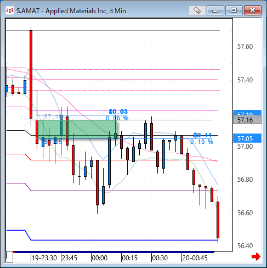Click the 19-23:30 time axis label
This screenshot has width=267, height=268.
coord(44,258)
